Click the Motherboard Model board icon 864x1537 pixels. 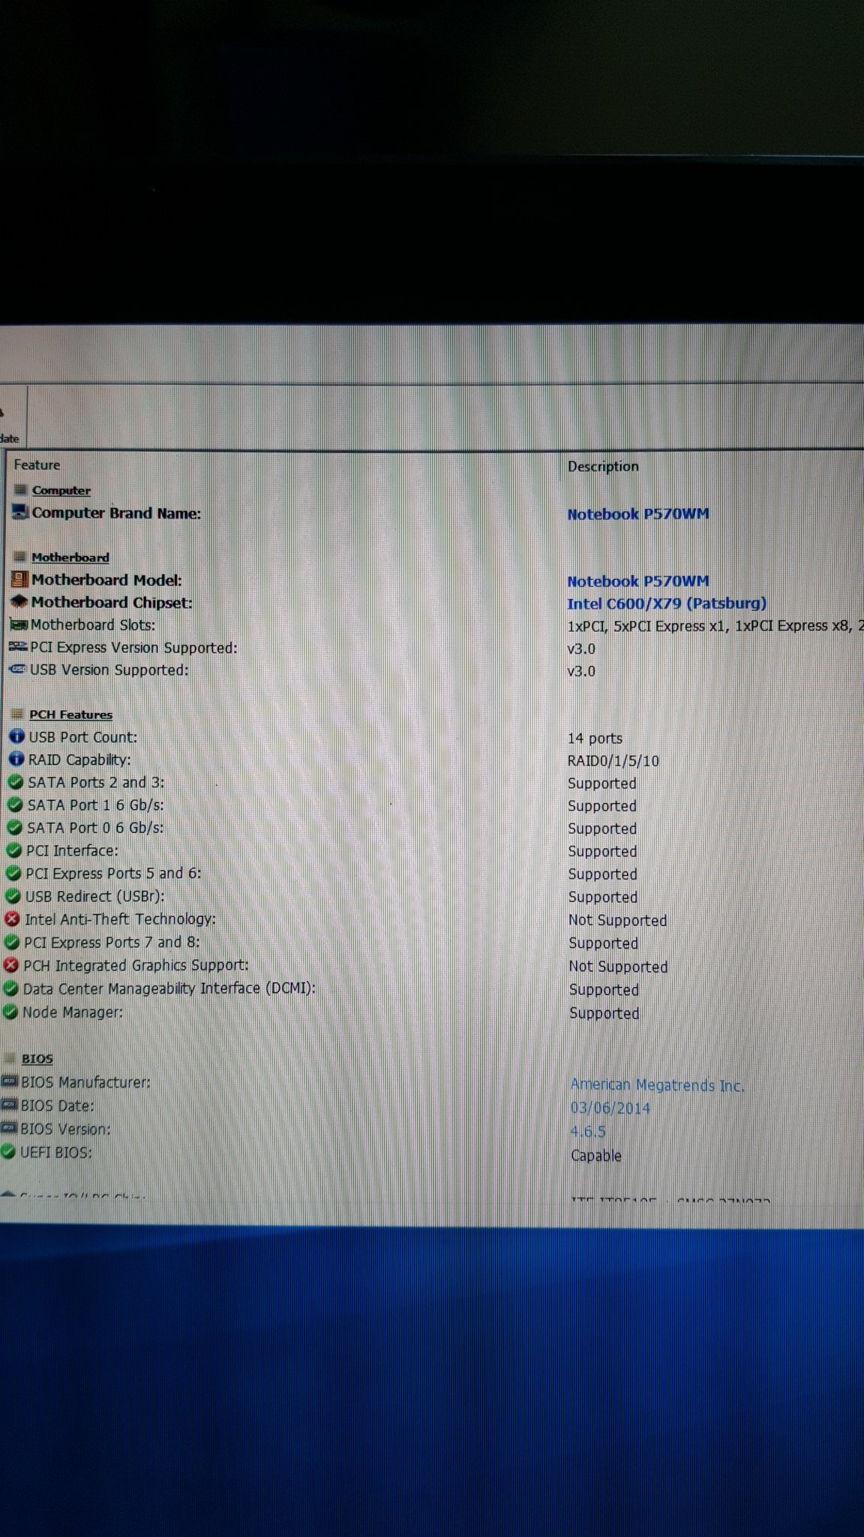point(19,579)
